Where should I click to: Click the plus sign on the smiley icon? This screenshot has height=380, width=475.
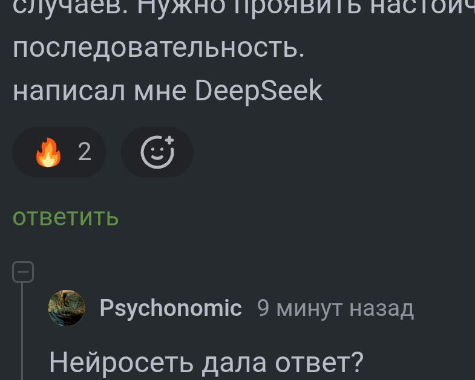tap(169, 140)
